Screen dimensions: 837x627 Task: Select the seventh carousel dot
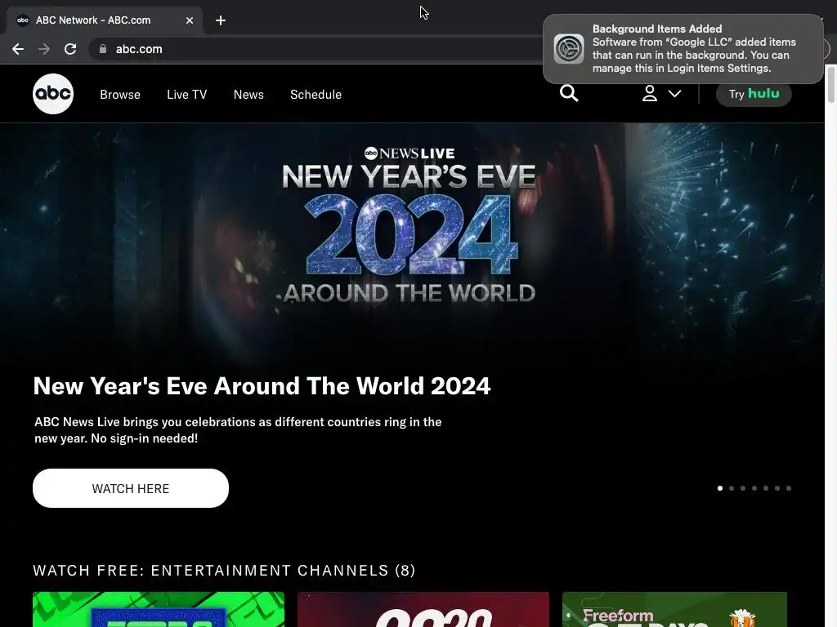[789, 488]
